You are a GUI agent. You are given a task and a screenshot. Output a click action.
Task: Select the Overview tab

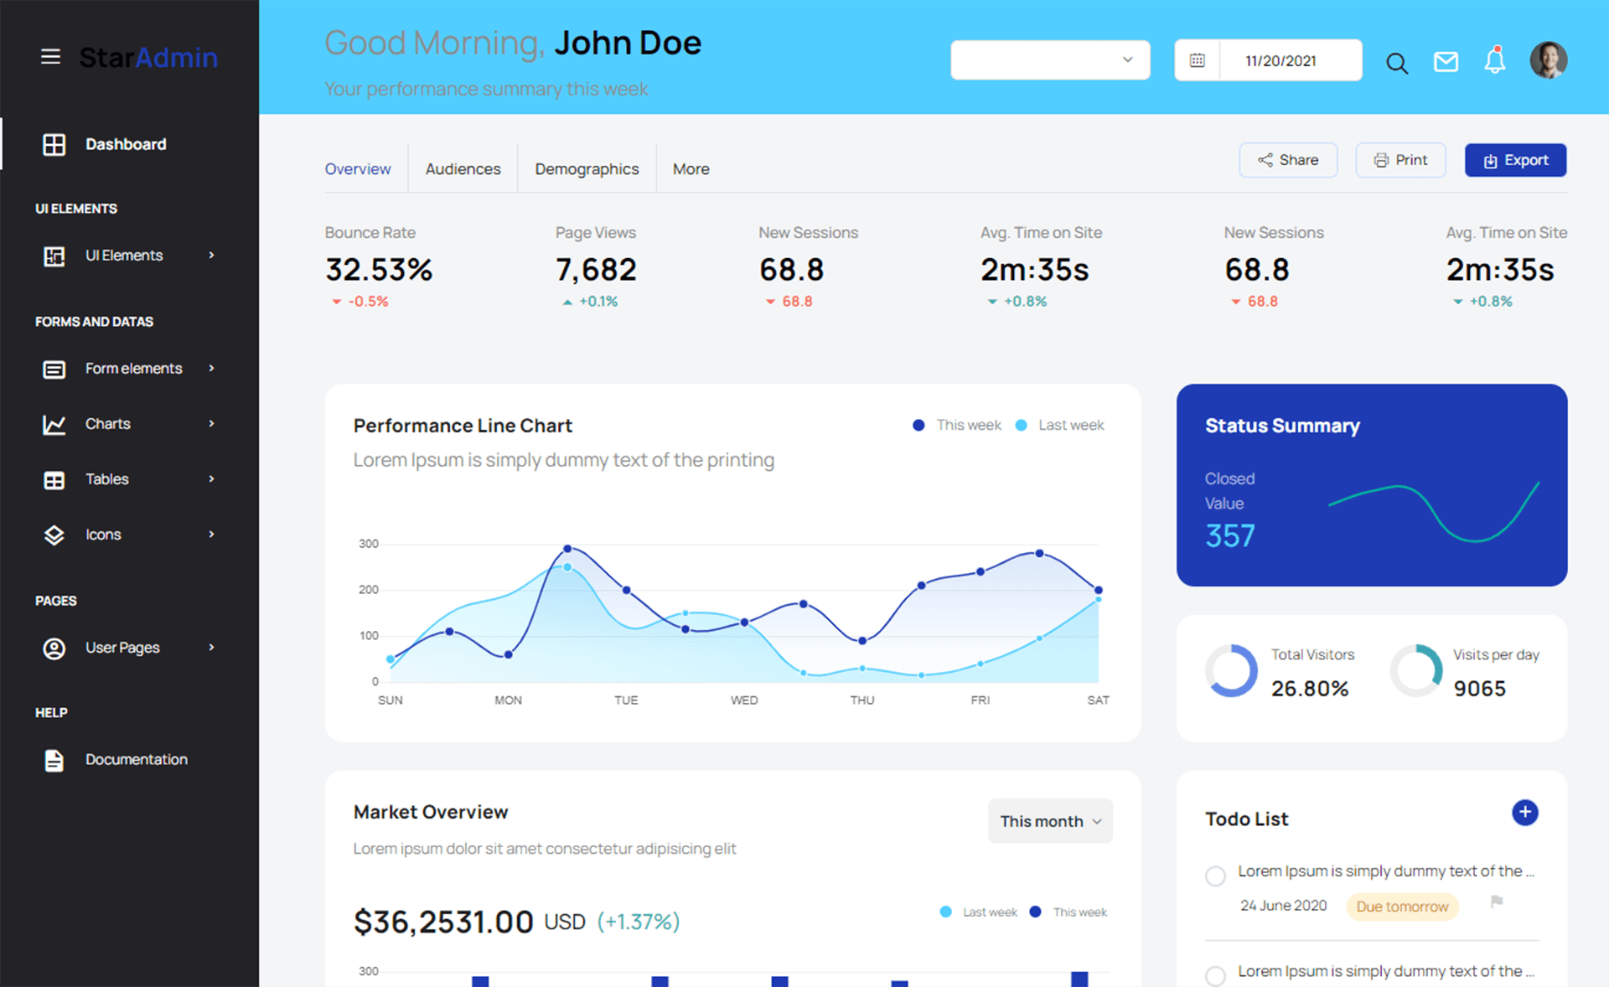(x=358, y=168)
